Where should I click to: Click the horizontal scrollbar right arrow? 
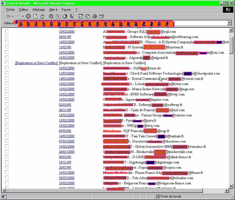227,191
